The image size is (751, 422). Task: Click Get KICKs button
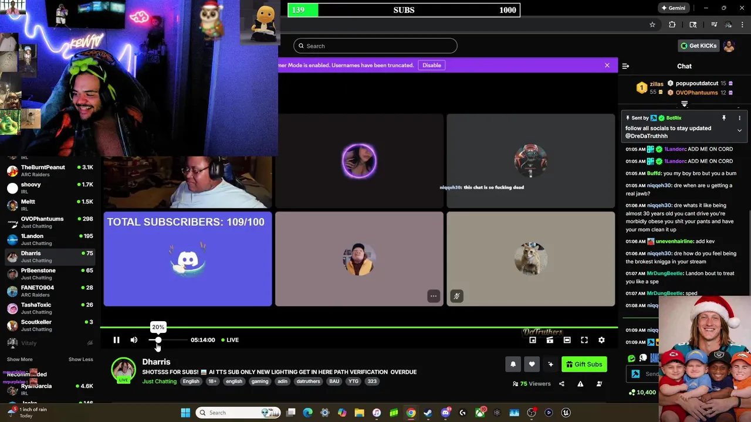coord(698,46)
